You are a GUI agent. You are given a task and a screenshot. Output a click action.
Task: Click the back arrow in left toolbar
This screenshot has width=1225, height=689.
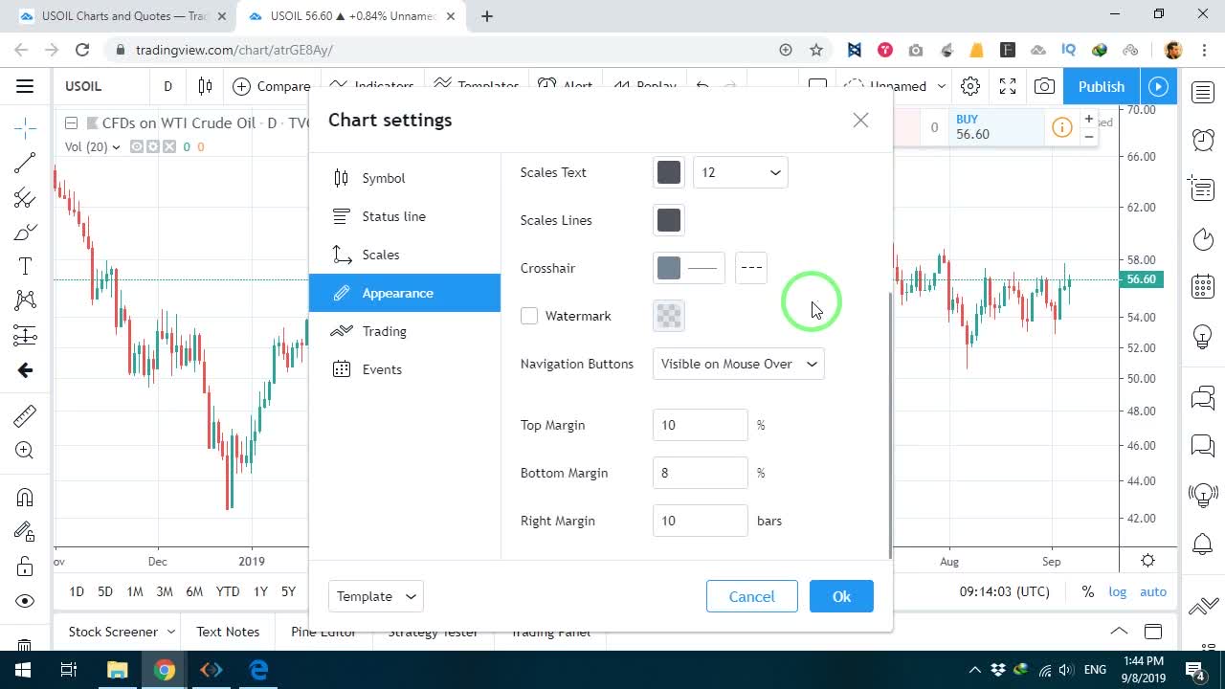tap(25, 370)
